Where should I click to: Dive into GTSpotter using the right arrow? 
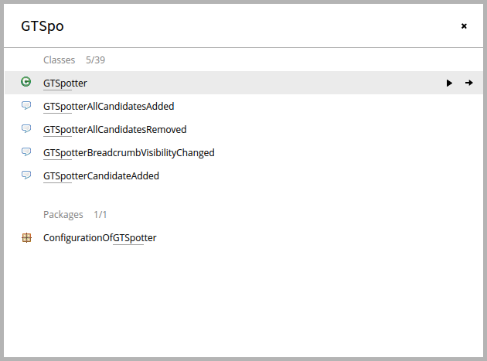[469, 83]
